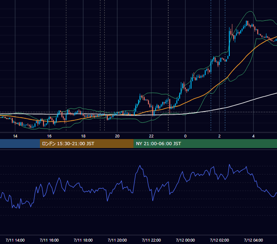Viewport: 277px width, 244px height.
Task: Click the 7/12 04:00 date label
Action: pyautogui.click(x=253, y=240)
